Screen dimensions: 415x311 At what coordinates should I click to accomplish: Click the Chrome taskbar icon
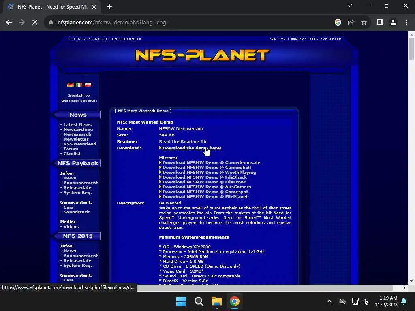pos(235,301)
